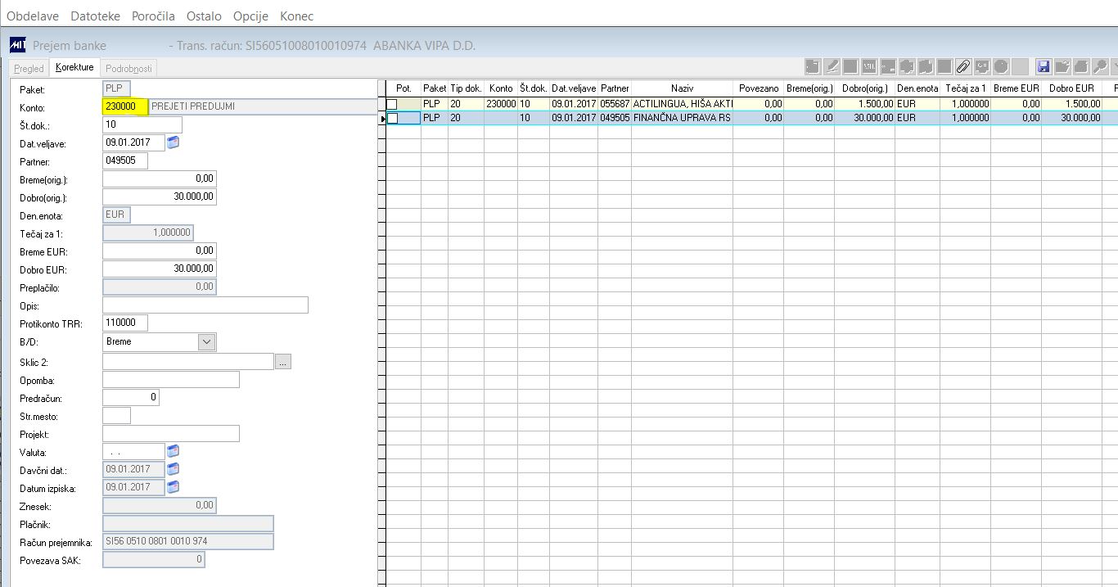The image size is (1118, 587).
Task: Click the Opomba text field
Action: point(171,380)
